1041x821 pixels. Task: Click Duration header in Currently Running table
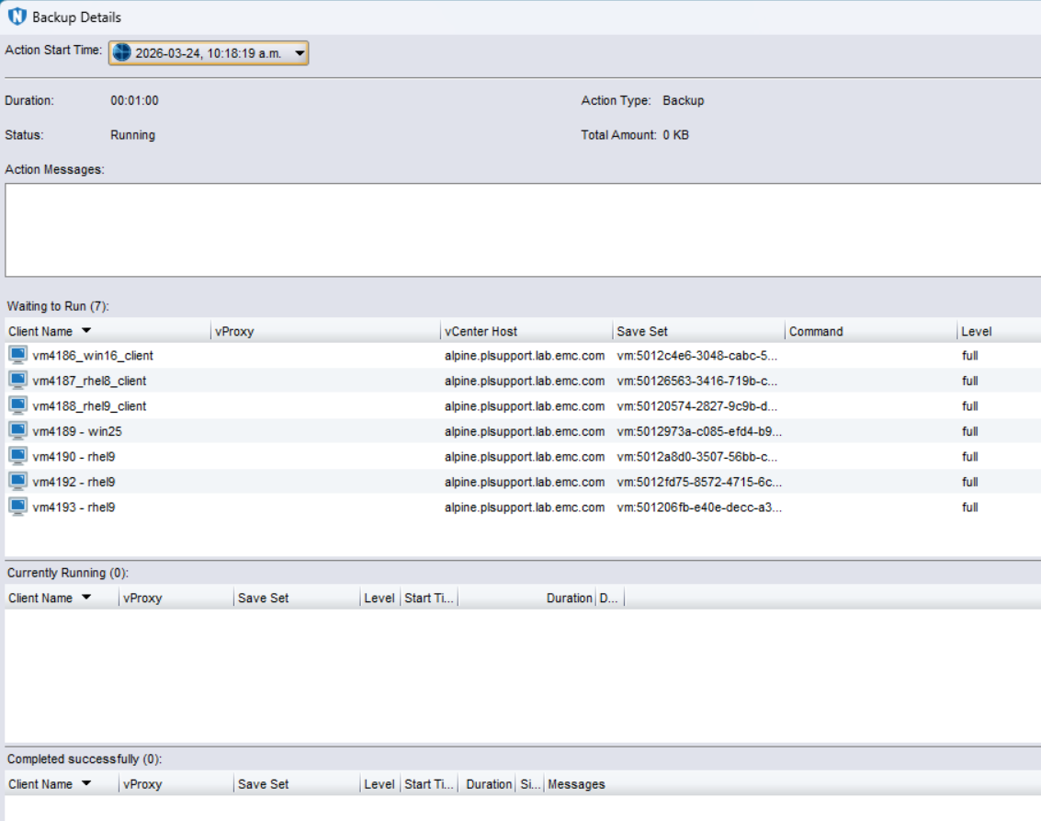[x=569, y=598]
